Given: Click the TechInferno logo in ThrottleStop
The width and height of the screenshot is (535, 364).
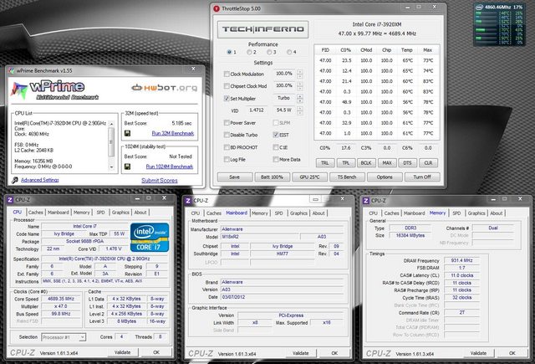Looking at the screenshot, I should coord(262,29).
